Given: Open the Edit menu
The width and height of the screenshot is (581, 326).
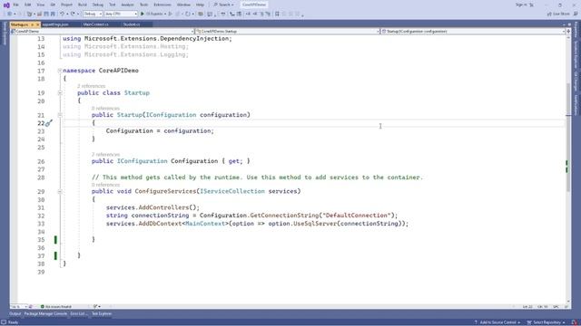Looking at the screenshot, I should click(x=28, y=5).
